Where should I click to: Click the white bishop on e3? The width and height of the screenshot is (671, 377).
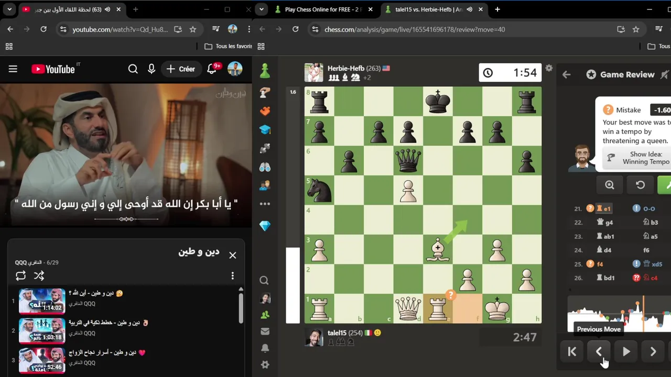438,249
